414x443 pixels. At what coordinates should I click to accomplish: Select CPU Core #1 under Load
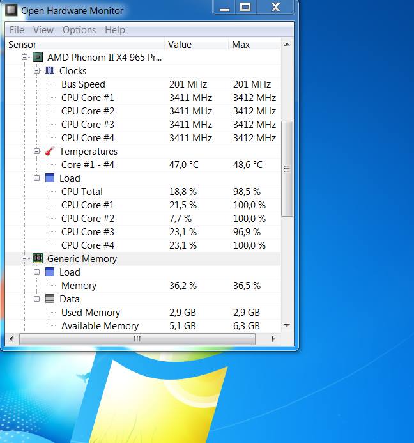[x=143, y=205]
